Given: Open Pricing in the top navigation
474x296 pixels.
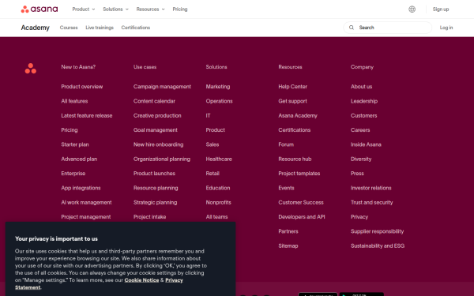Looking at the screenshot, I should point(180,9).
